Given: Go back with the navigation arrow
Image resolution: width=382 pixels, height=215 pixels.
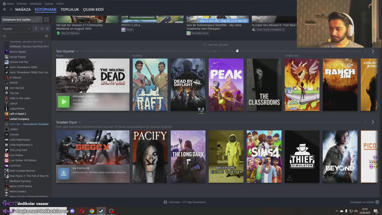Looking at the screenshot, I should (4, 10).
